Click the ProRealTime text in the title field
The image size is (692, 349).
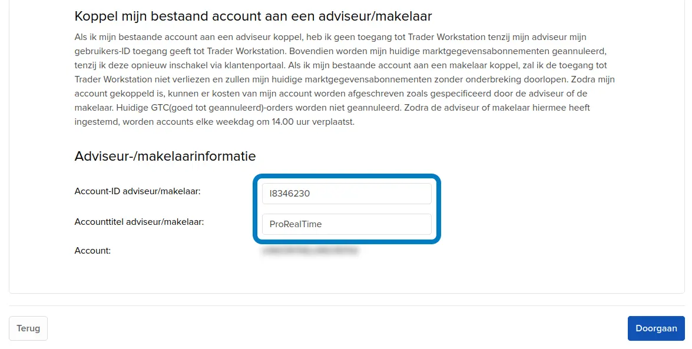[x=296, y=224]
